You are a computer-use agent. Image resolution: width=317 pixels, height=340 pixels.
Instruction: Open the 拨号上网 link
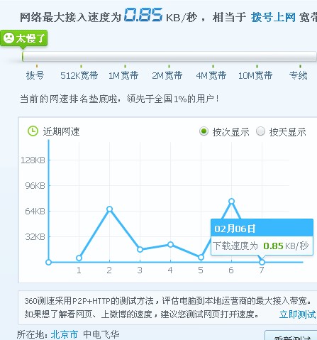[273, 17]
